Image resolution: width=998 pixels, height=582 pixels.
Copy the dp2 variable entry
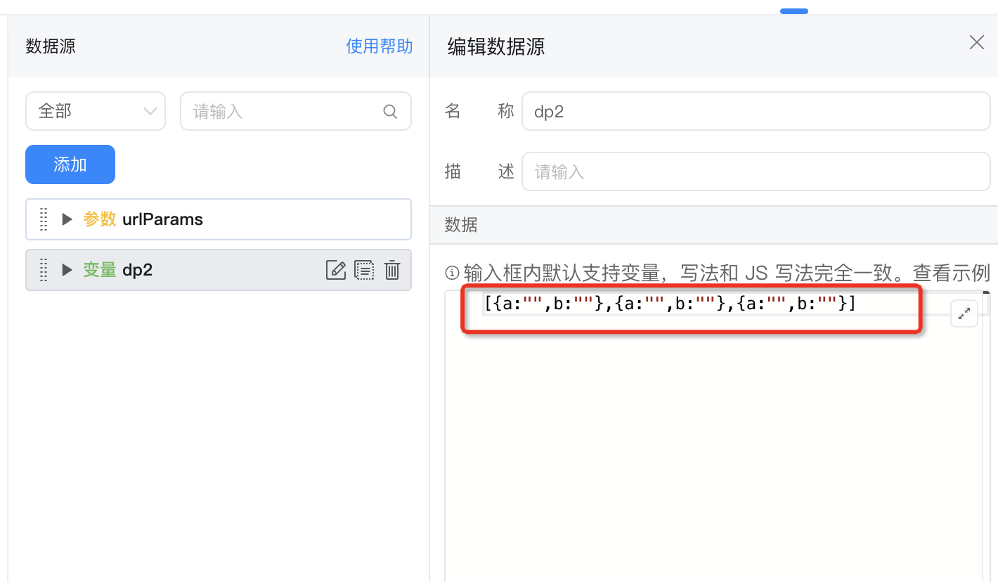coord(364,270)
